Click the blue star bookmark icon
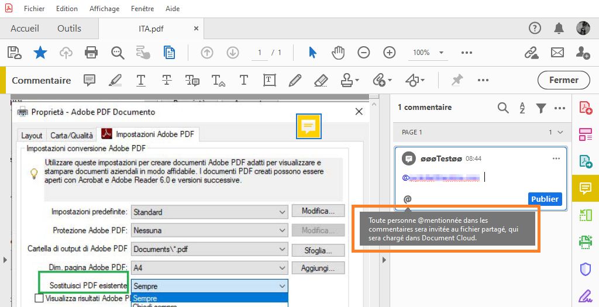The width and height of the screenshot is (599, 307). 40,52
